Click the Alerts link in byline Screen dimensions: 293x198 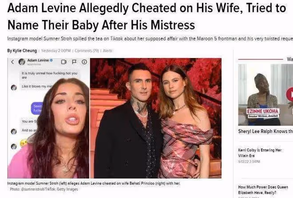click(x=107, y=50)
